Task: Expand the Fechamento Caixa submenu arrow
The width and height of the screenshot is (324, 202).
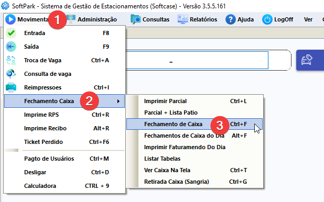Action: tap(118, 101)
